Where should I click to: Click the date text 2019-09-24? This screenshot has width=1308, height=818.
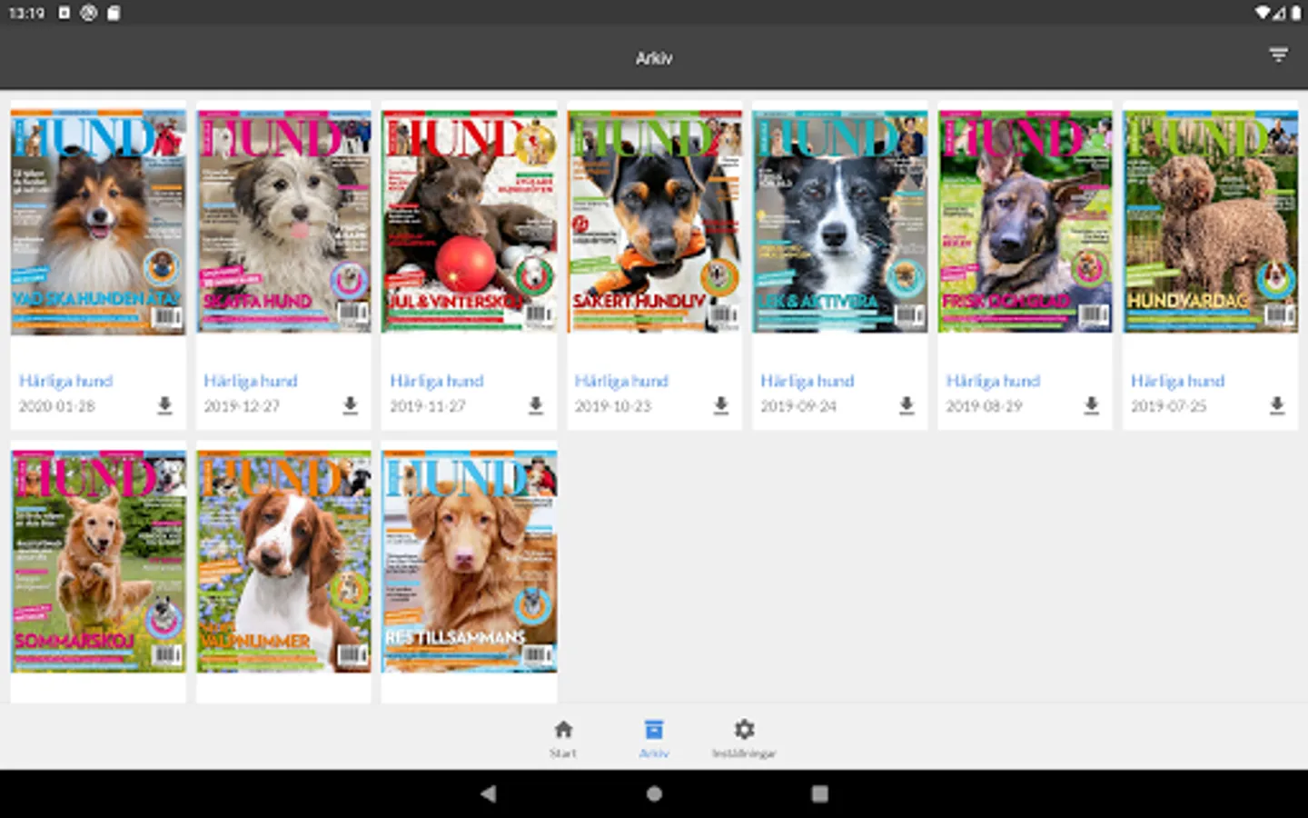pyautogui.click(x=798, y=406)
